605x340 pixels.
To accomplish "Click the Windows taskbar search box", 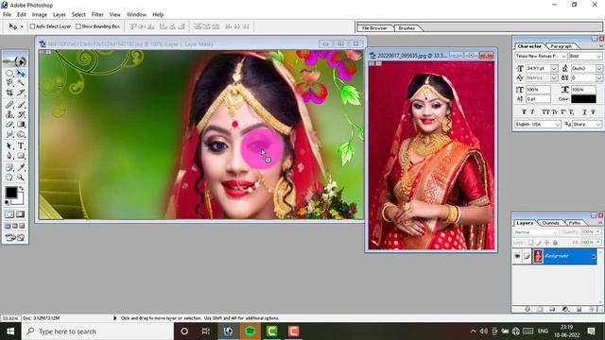I will 98,331.
